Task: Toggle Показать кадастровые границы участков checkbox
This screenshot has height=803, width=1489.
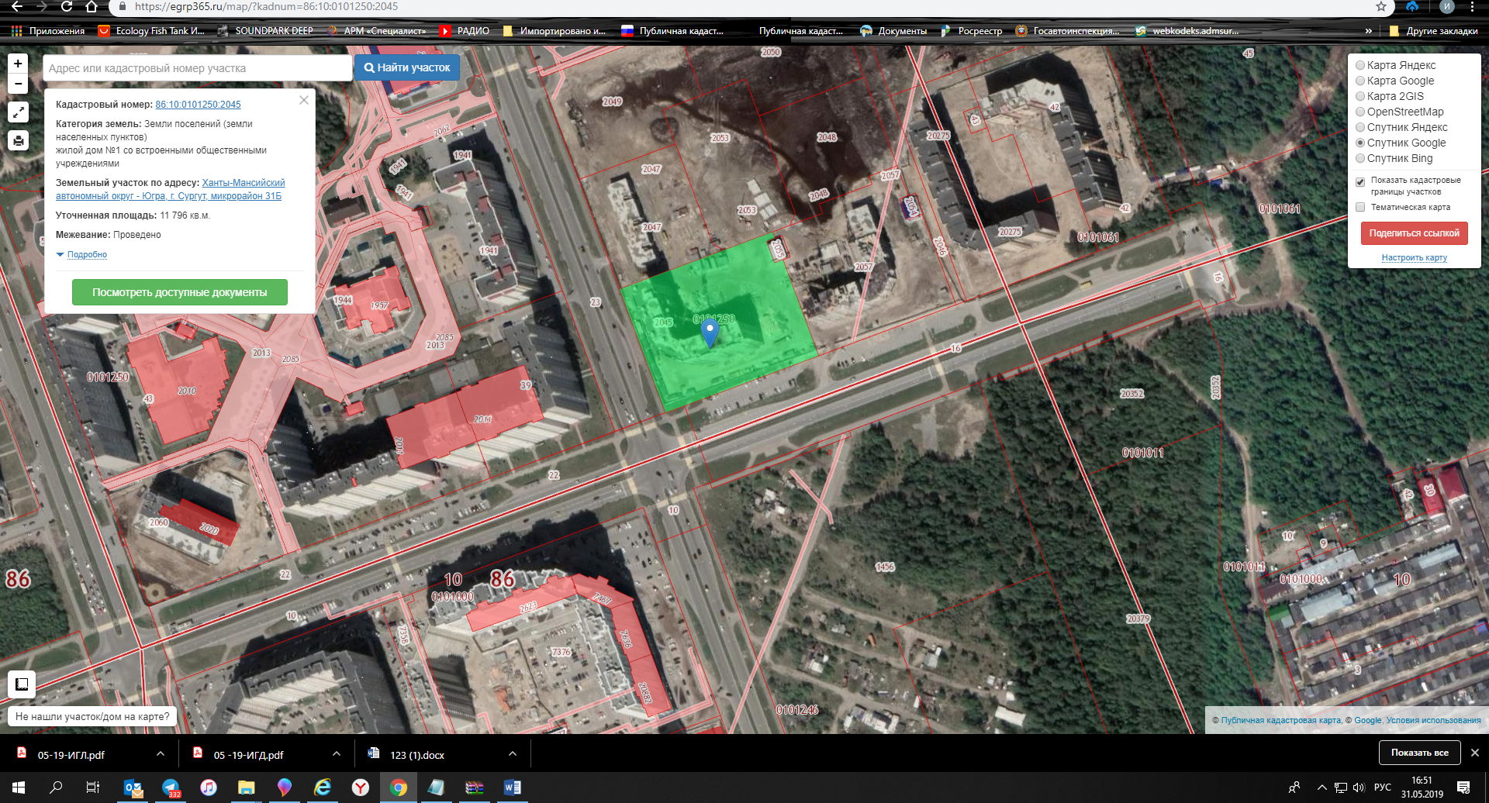Action: tap(1360, 182)
